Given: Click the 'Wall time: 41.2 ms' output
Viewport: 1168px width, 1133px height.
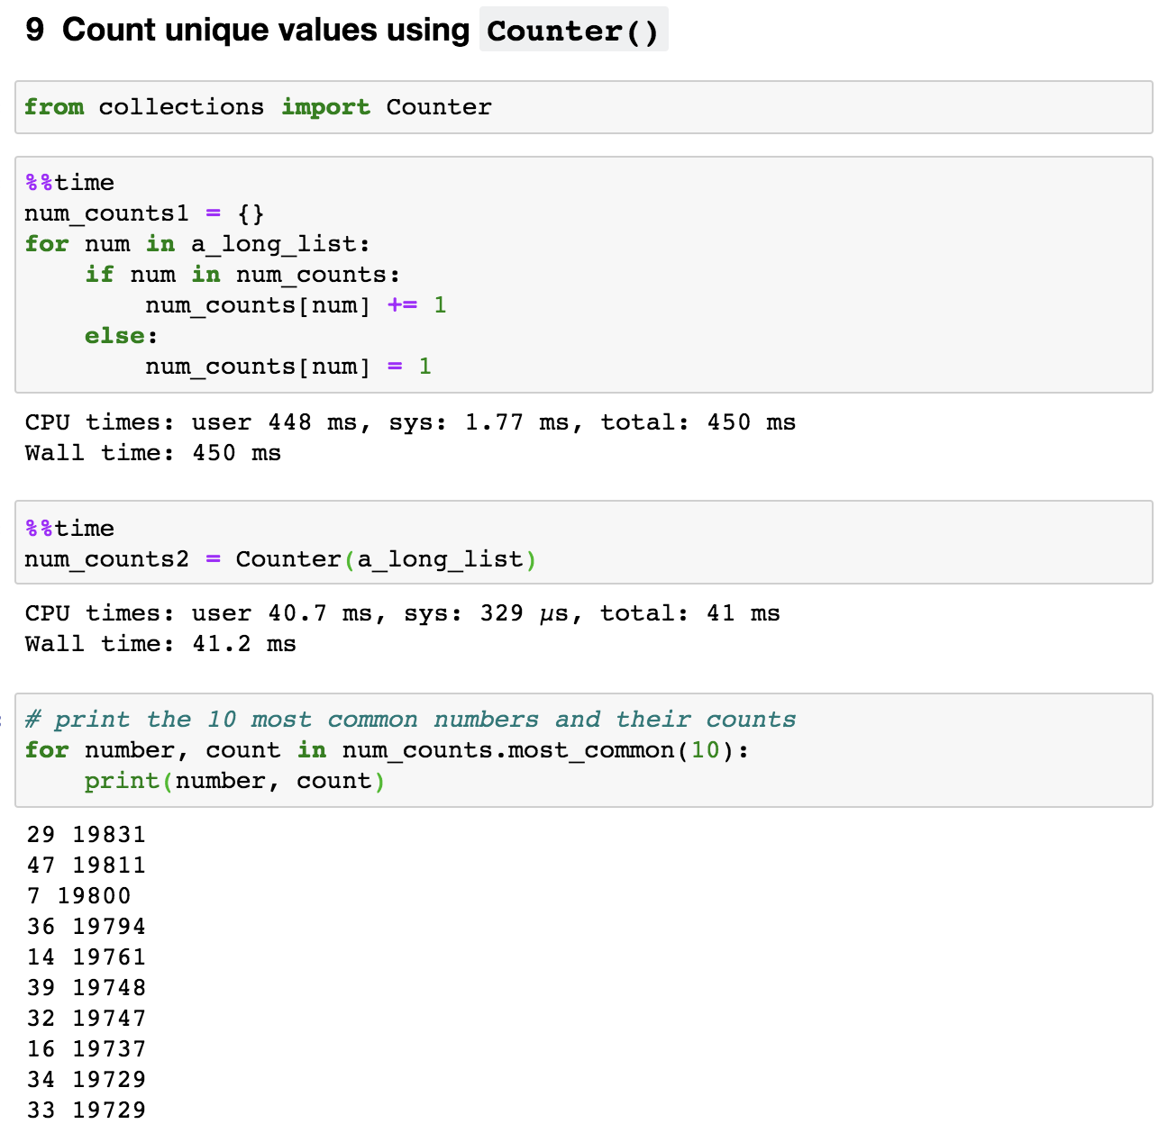Looking at the screenshot, I should [160, 644].
